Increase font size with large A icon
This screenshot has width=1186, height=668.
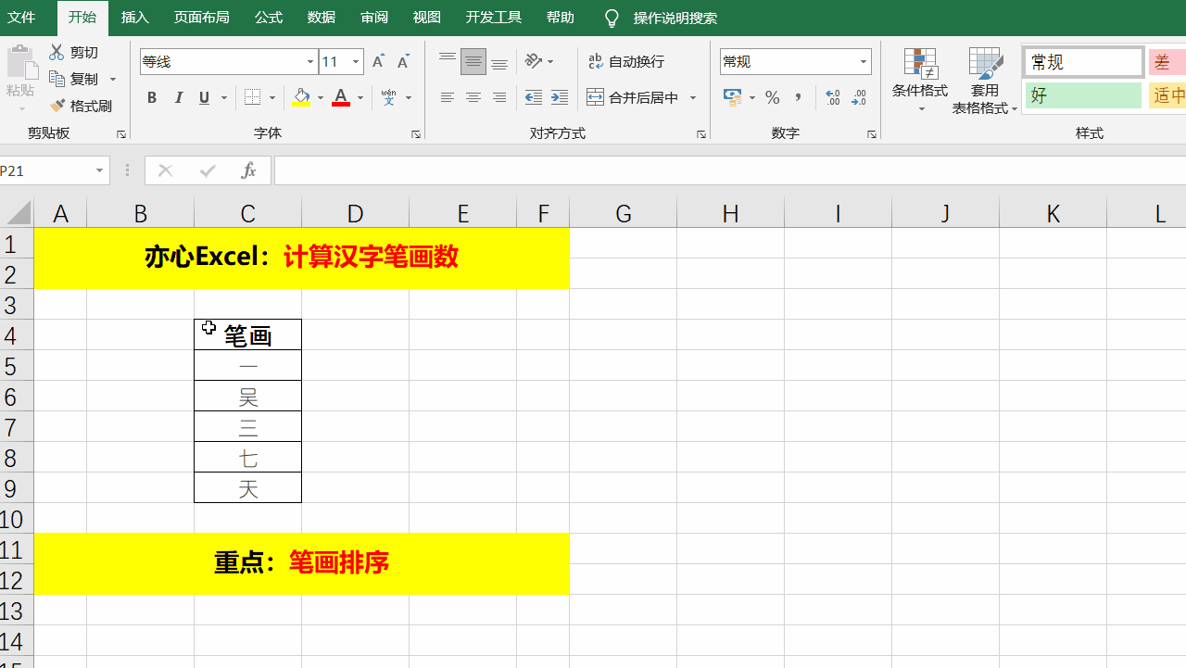(378, 62)
